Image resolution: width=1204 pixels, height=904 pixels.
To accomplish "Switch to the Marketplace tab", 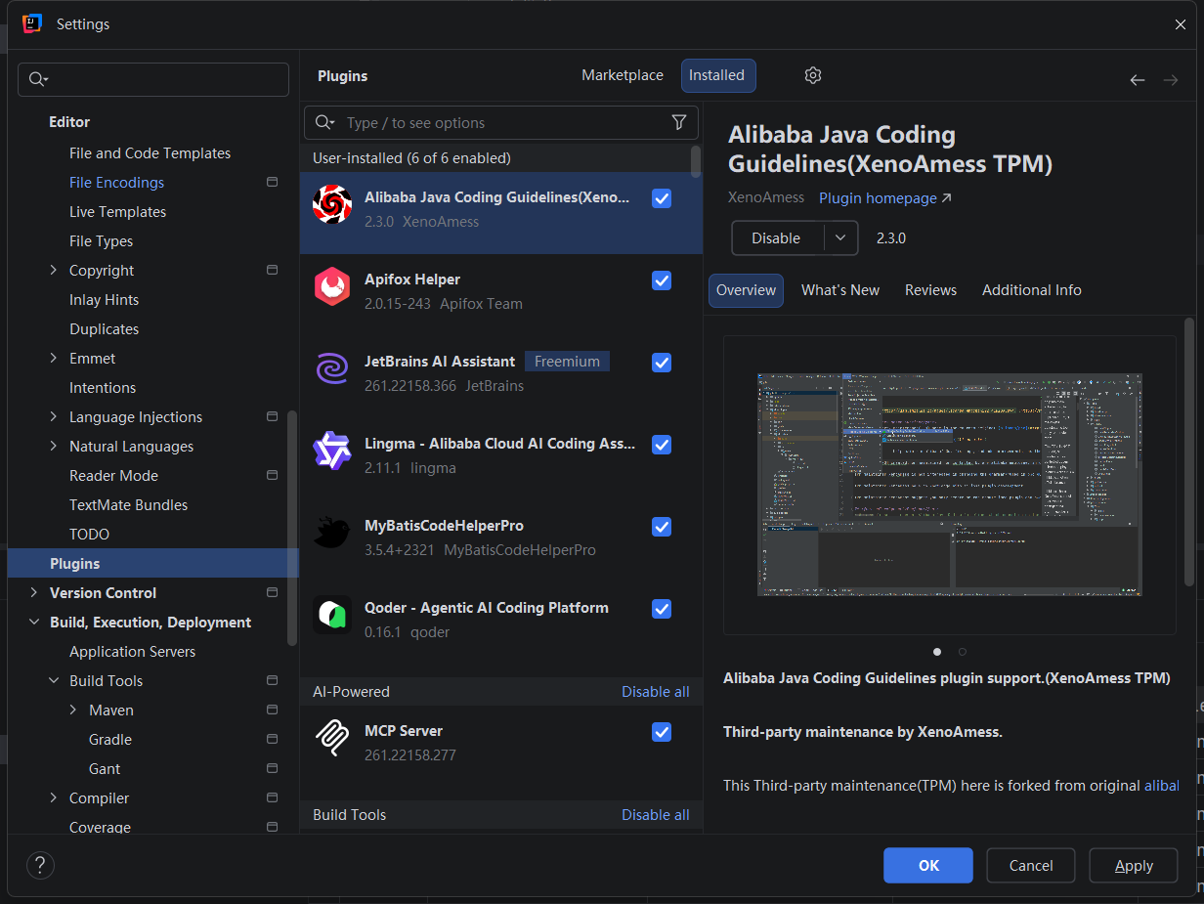I will coord(623,75).
